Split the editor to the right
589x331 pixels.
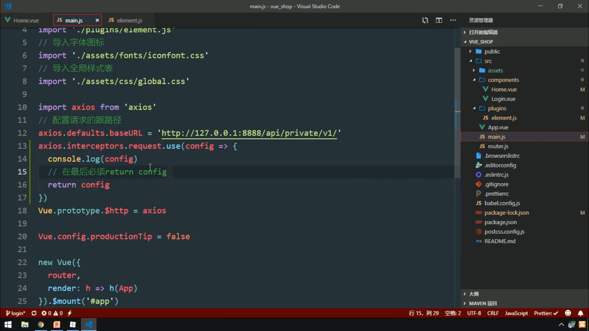(439, 20)
